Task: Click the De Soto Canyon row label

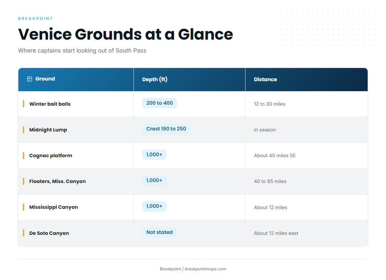Action: pos(49,233)
